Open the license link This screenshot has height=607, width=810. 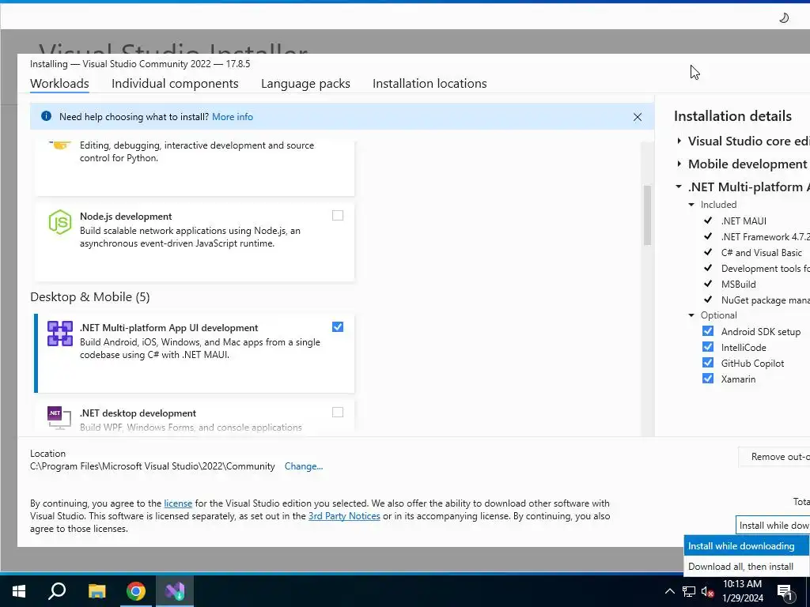tap(178, 503)
